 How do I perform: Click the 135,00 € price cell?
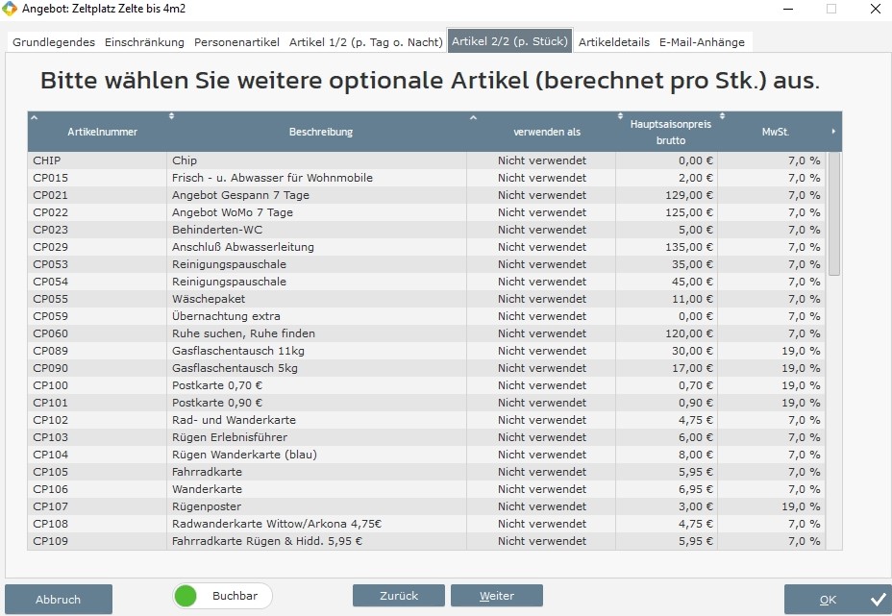(666, 247)
